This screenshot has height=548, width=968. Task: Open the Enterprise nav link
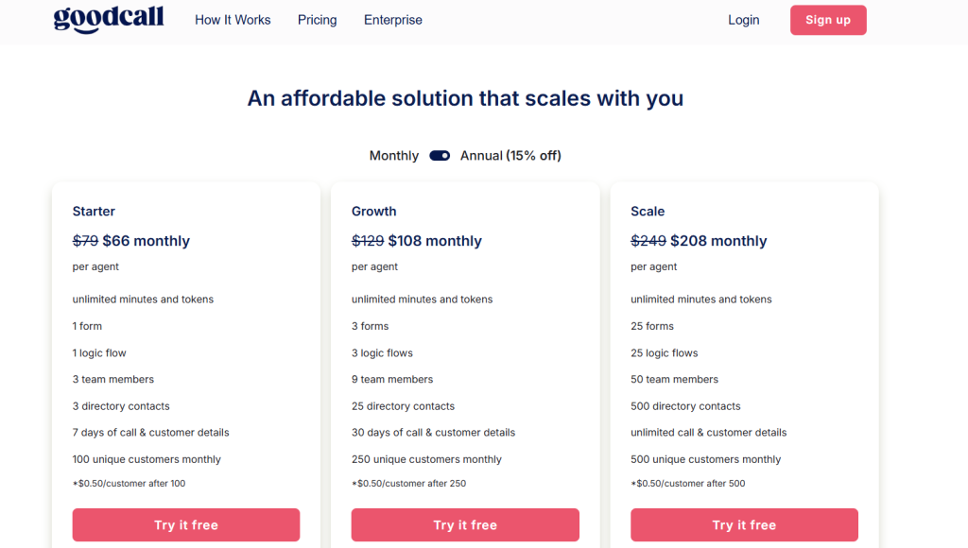[392, 20]
